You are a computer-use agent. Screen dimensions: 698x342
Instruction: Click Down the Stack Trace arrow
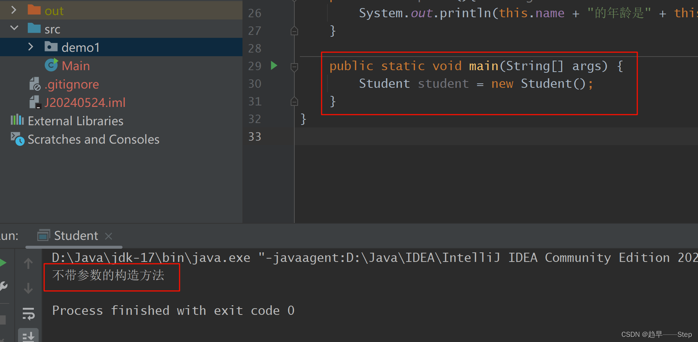click(x=28, y=288)
